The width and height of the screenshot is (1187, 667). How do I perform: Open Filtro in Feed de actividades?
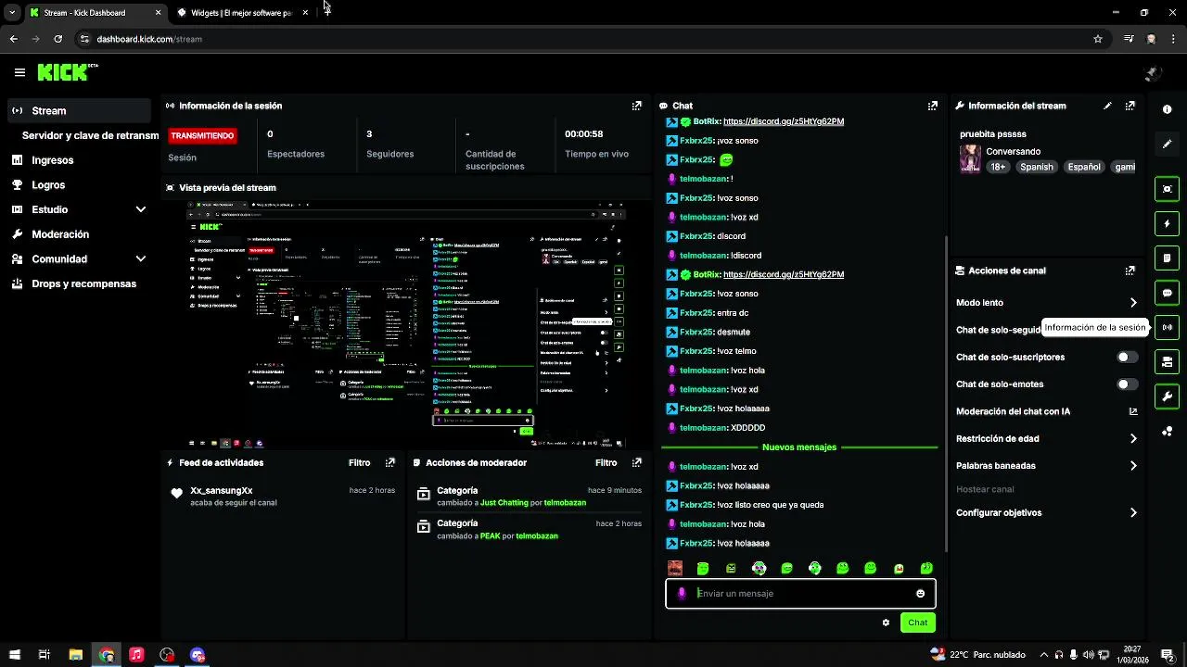tap(359, 462)
